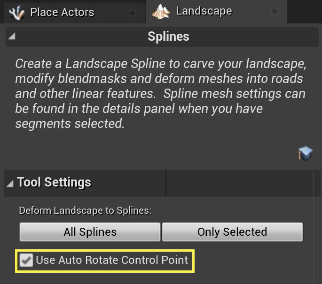Click the Deform Landscape to Splines label

point(85,210)
